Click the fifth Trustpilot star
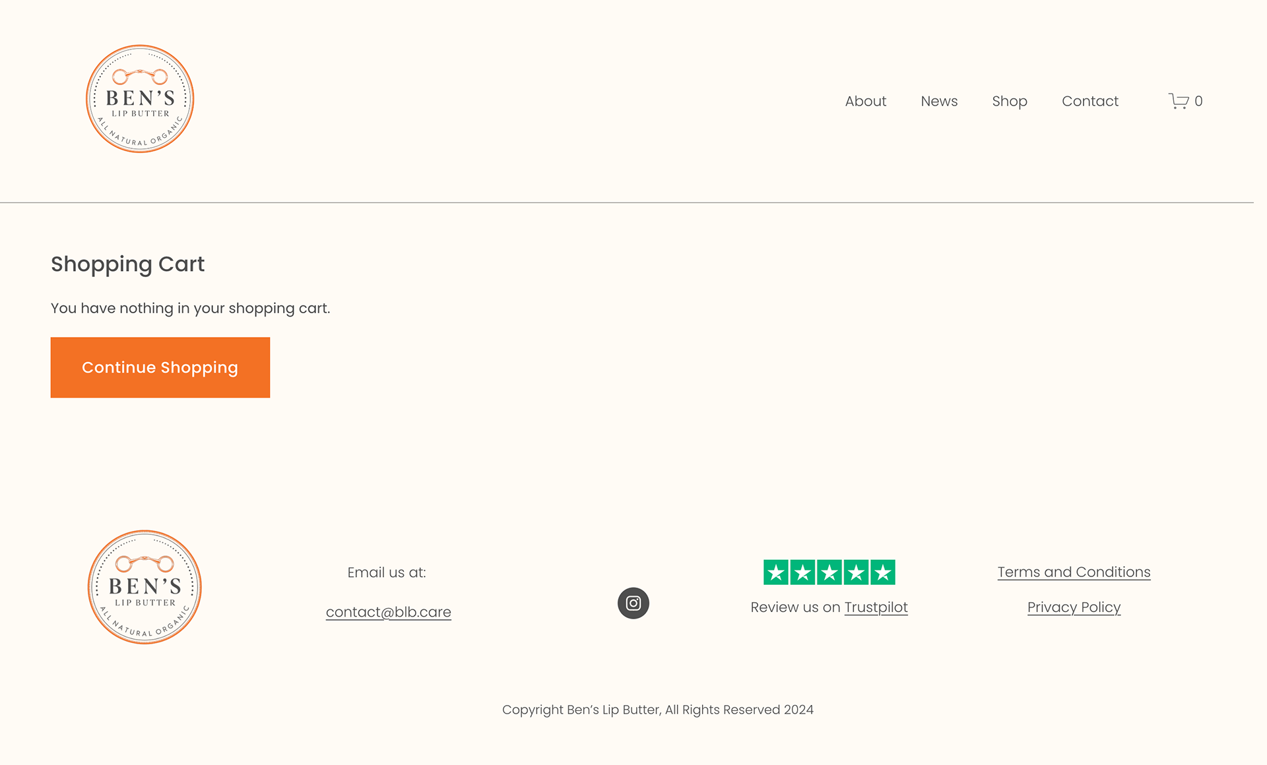Screen dimensions: 1267x765 click(883, 572)
